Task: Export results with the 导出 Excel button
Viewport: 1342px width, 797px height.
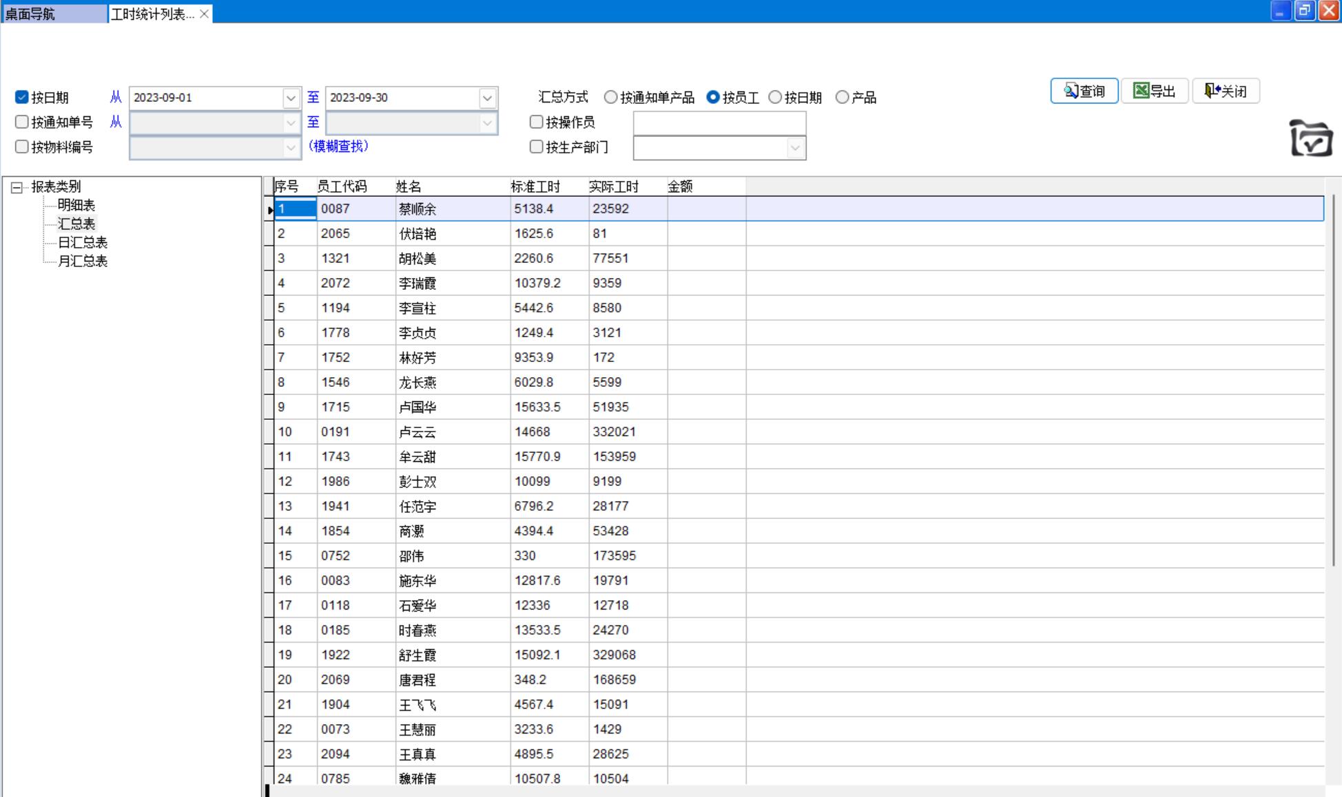Action: tap(1155, 91)
